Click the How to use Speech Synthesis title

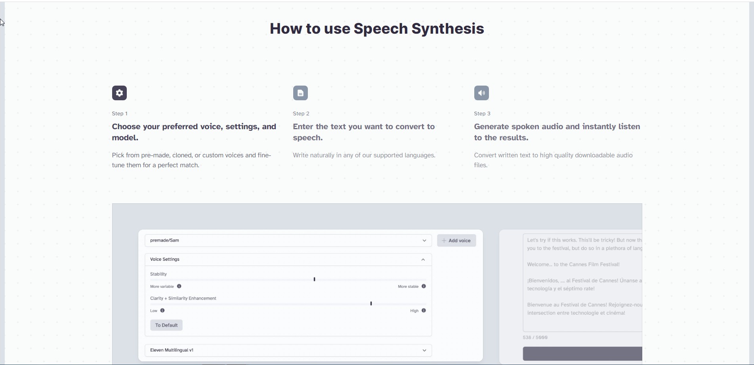coord(377,29)
